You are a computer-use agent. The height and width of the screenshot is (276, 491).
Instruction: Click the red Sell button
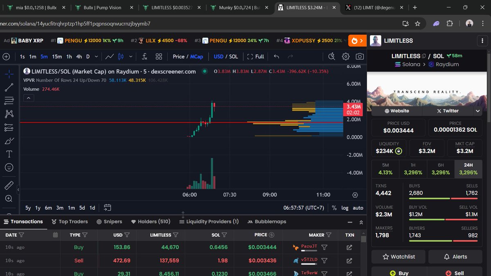pyautogui.click(x=455, y=272)
